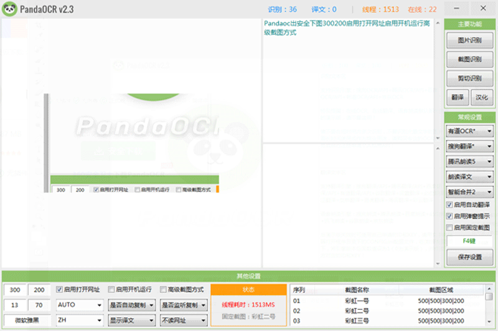Click 线程耗时：1513MS status text
This screenshot has width=498, height=331.
[x=248, y=305]
